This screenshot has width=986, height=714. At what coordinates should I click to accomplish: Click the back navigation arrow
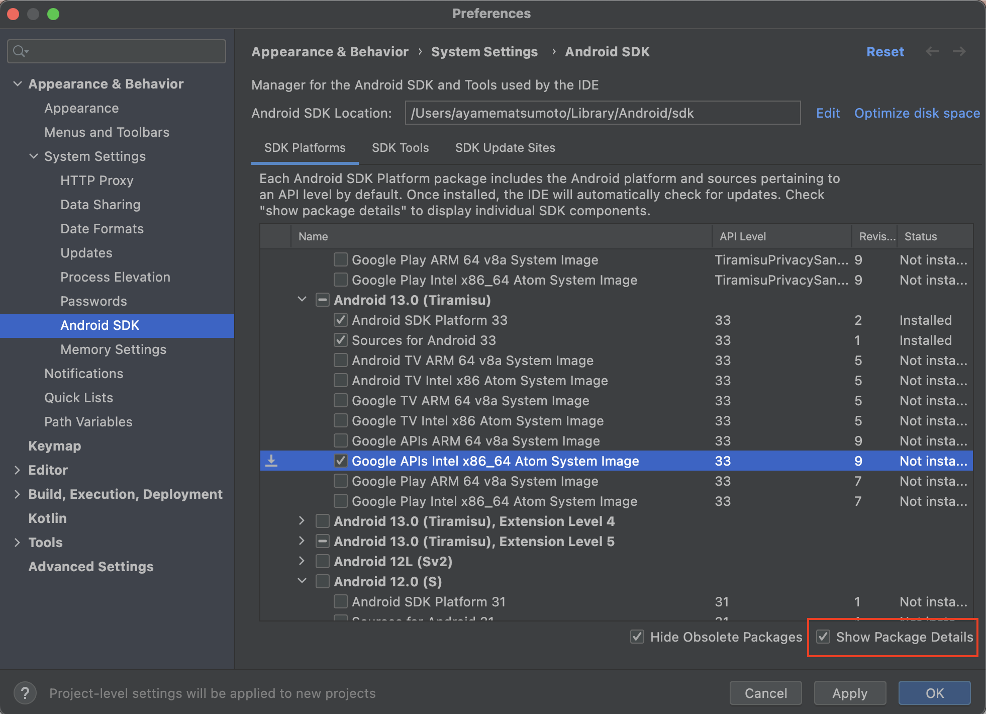click(x=932, y=51)
